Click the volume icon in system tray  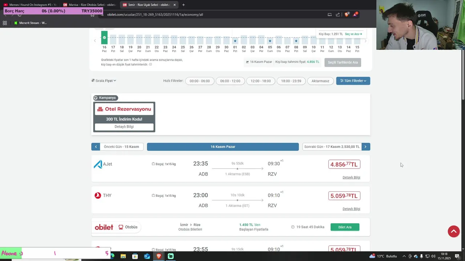coord(433,256)
